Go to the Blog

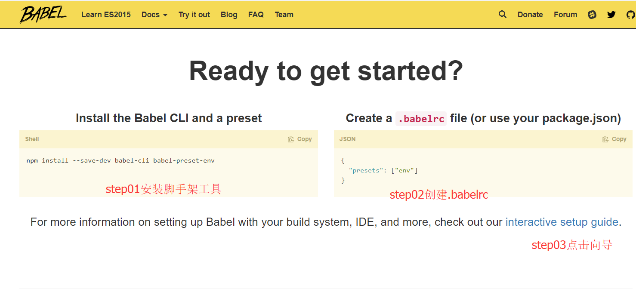pyautogui.click(x=229, y=15)
